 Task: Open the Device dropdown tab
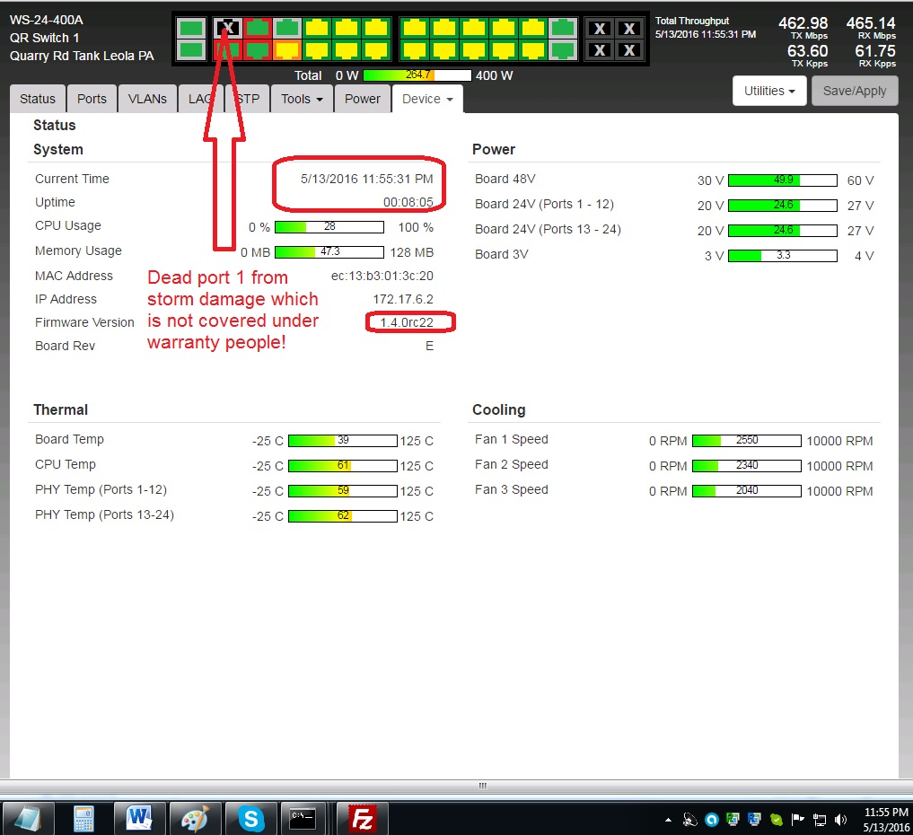427,99
